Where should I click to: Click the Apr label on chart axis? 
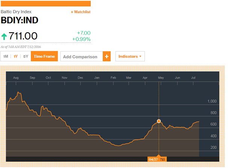point(145,78)
